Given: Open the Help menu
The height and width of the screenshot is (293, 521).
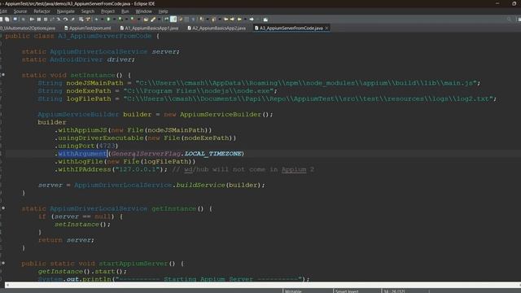Looking at the screenshot, I should click(163, 11).
